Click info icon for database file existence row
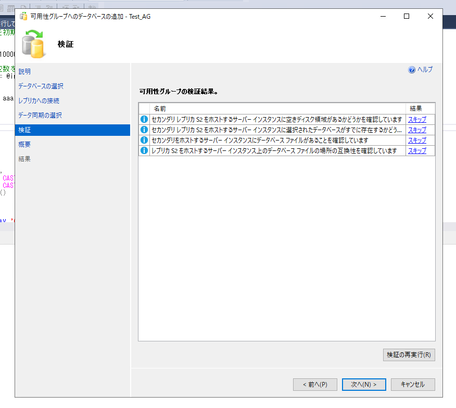This screenshot has width=456, height=408. tap(144, 140)
